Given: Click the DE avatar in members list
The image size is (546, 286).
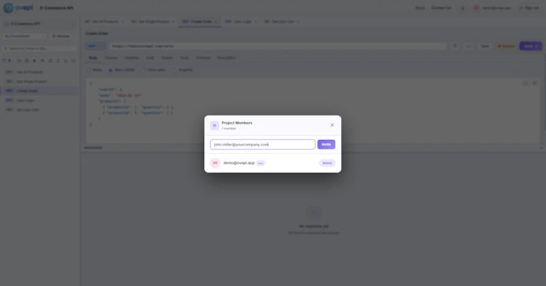Looking at the screenshot, I should tap(215, 163).
